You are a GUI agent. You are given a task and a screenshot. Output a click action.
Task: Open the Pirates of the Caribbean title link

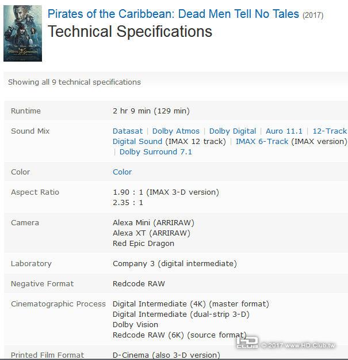[x=173, y=14]
